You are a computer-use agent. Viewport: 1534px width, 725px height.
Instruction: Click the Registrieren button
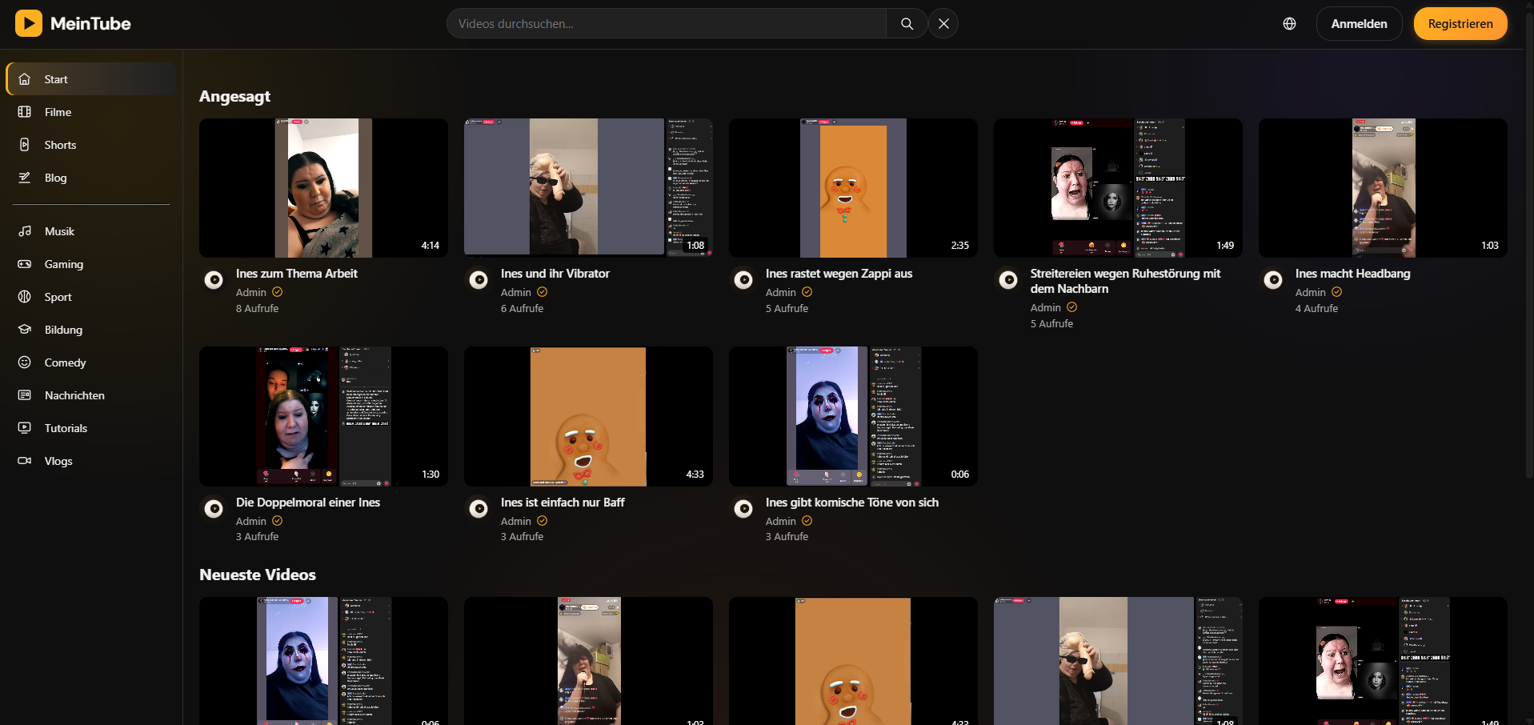point(1460,24)
